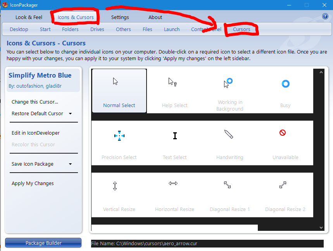Select the Text Select cursor
The width and height of the screenshot is (333, 251).
[x=174, y=143]
